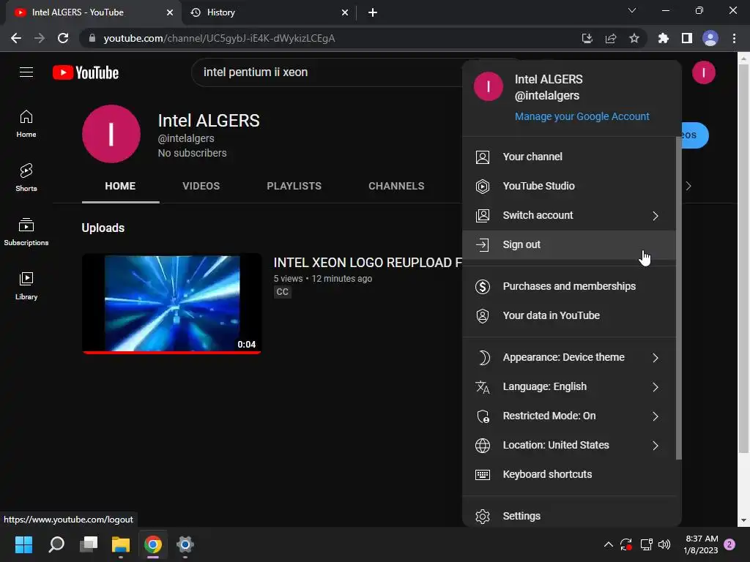
Task: Click the YouTube logo
Action: coord(86,72)
